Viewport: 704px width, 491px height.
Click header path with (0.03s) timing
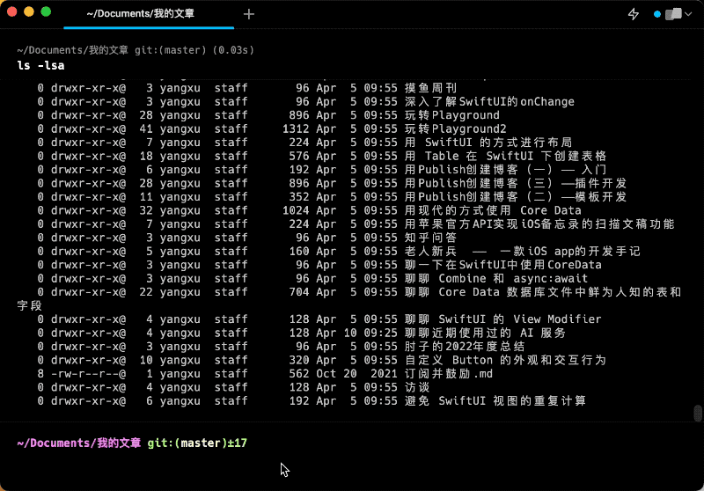(136, 50)
